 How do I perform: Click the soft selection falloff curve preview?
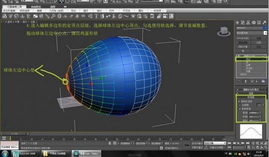pyautogui.click(x=251, y=132)
